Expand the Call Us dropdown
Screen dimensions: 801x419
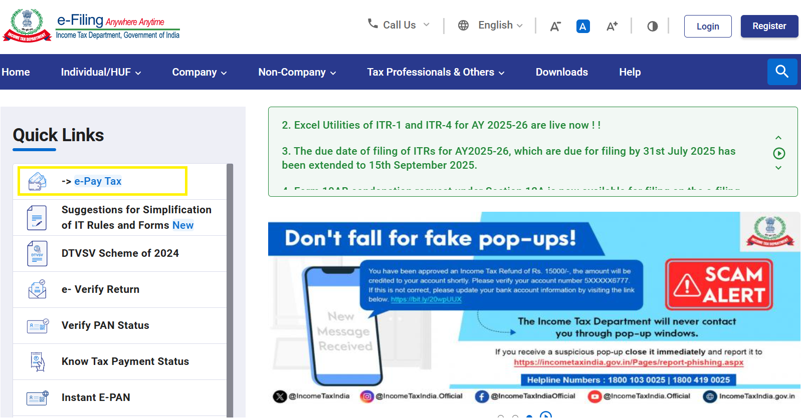click(x=399, y=25)
